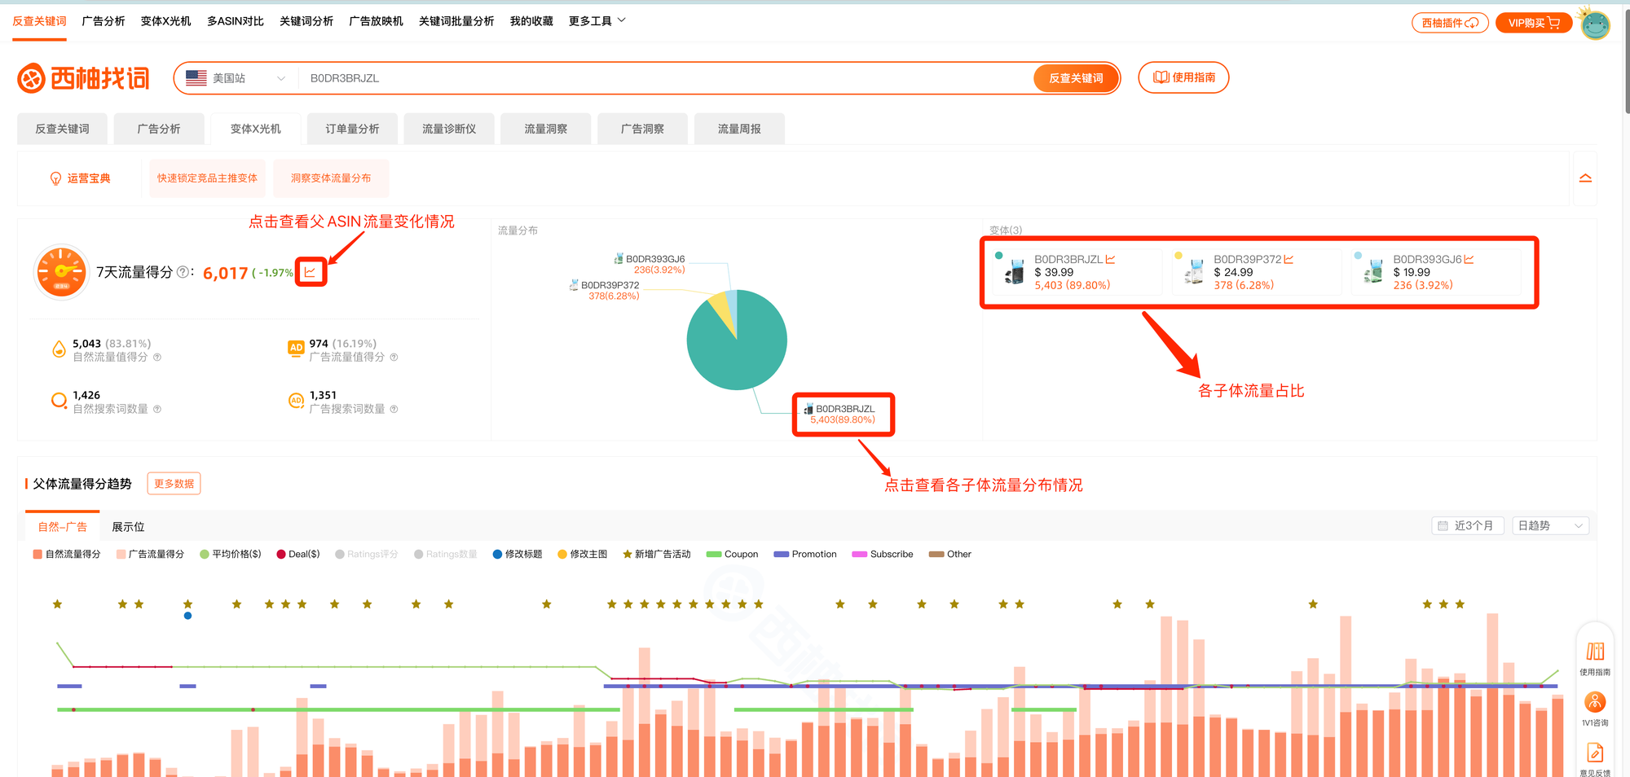Click the 西柚找词 logo
The image size is (1630, 777).
pos(84,78)
